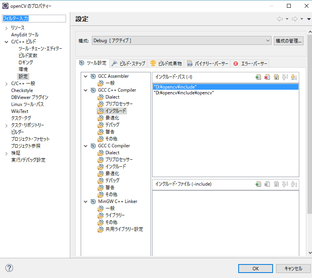Expand the リソース tree node
Screen dimensions: 312x278
(x=6, y=28)
